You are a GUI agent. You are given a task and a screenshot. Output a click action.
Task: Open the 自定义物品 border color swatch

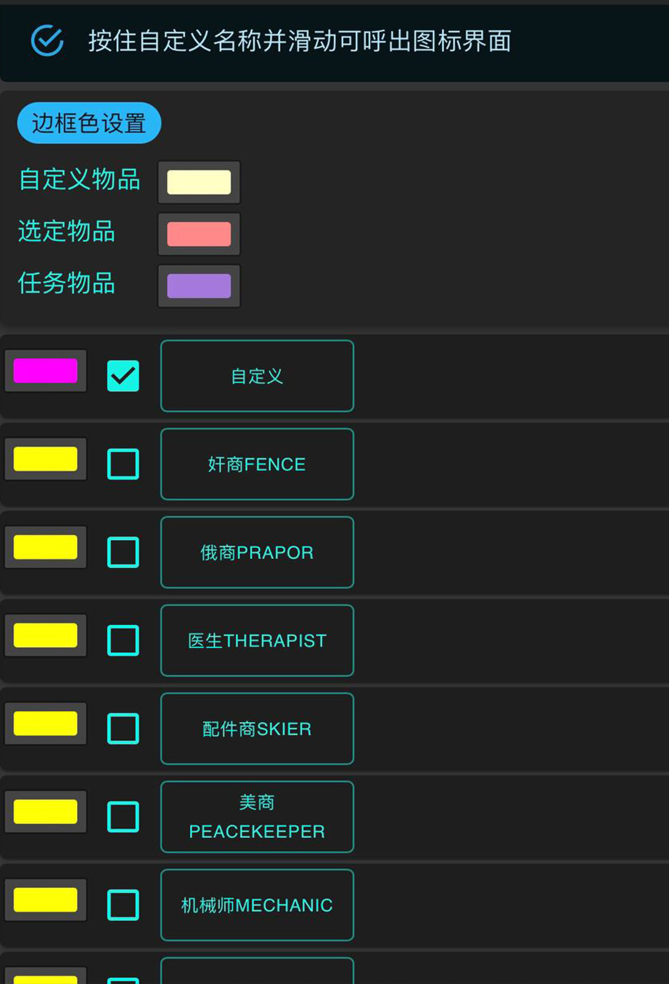[199, 182]
